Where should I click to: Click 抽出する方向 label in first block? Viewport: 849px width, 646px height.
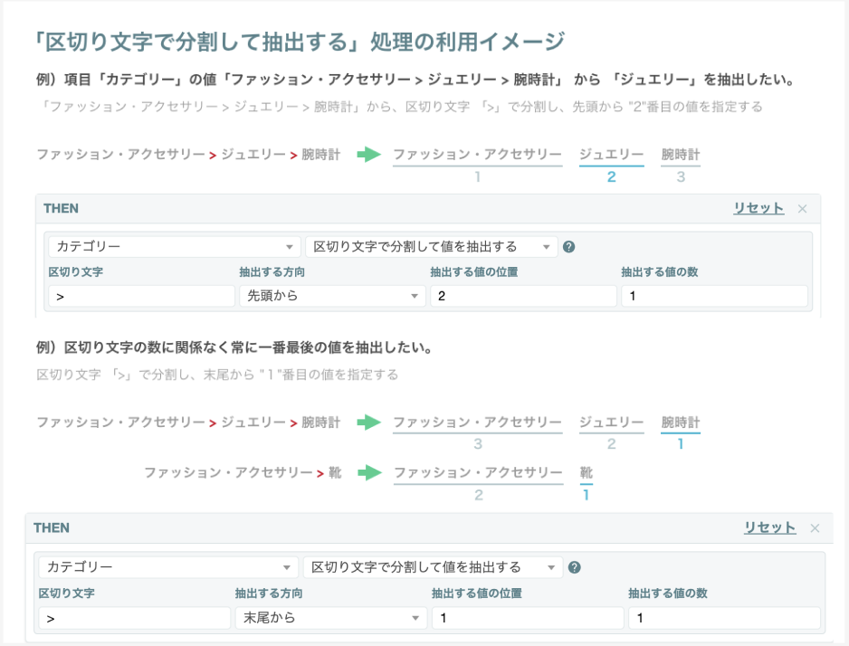[x=272, y=272]
